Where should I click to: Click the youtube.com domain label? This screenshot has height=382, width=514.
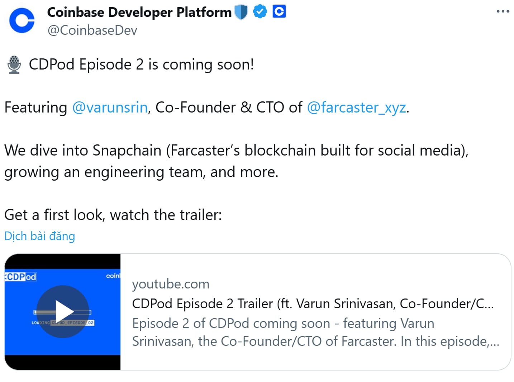[171, 284]
